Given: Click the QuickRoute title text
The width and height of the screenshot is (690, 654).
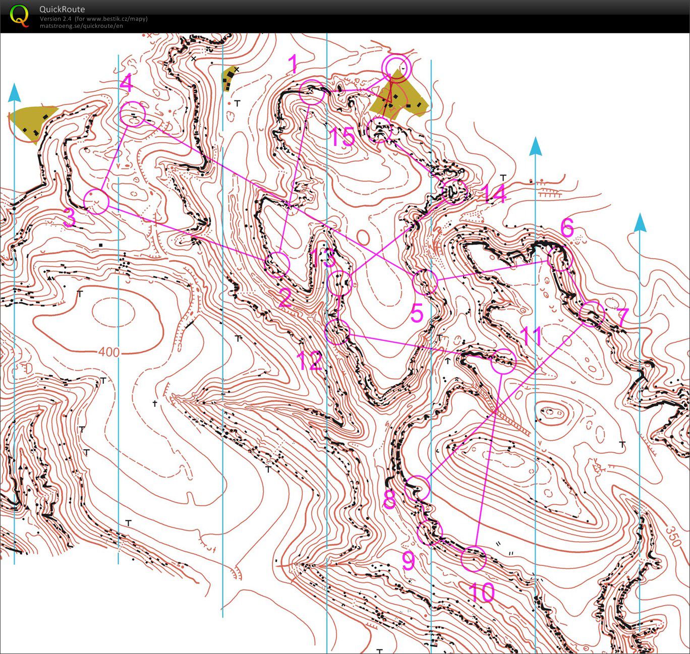Looking at the screenshot, I should coord(62,9).
